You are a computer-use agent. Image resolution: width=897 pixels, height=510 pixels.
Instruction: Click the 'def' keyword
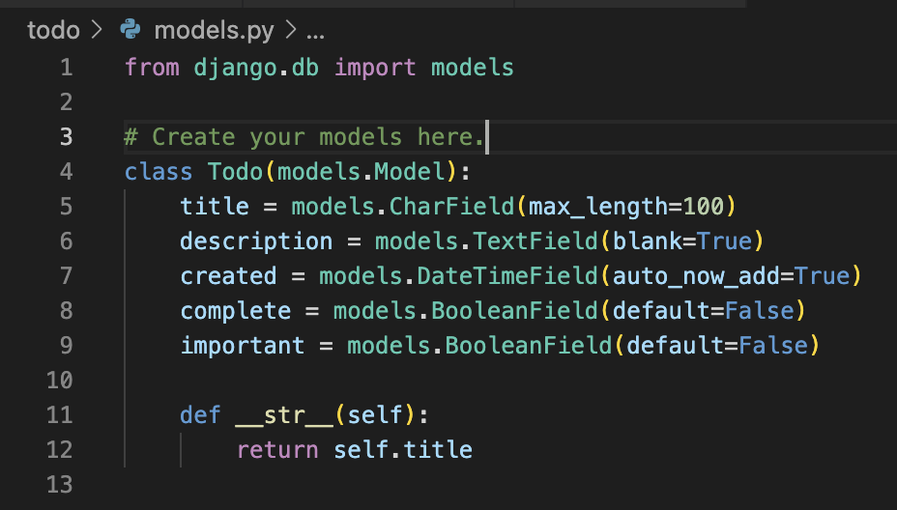[200, 415]
